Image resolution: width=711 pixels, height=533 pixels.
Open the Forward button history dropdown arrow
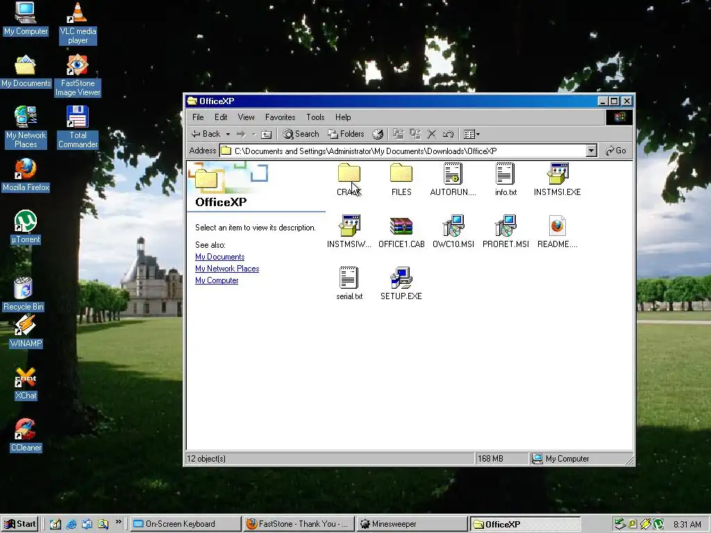254,134
